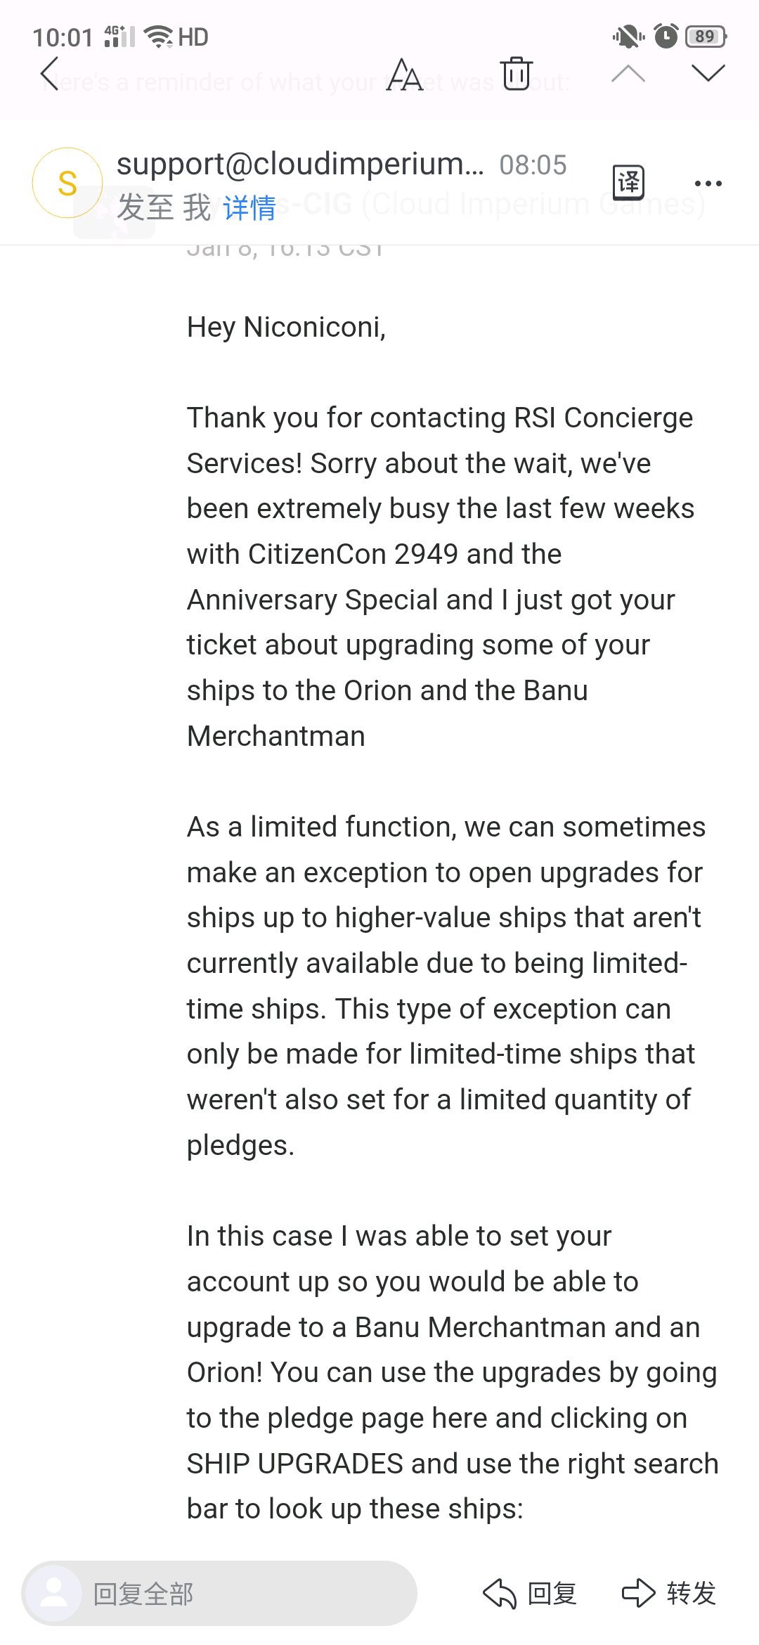This screenshot has width=759, height=1645.
Task: Tap the 回复全部 reply-all input field
Action: click(x=219, y=1593)
